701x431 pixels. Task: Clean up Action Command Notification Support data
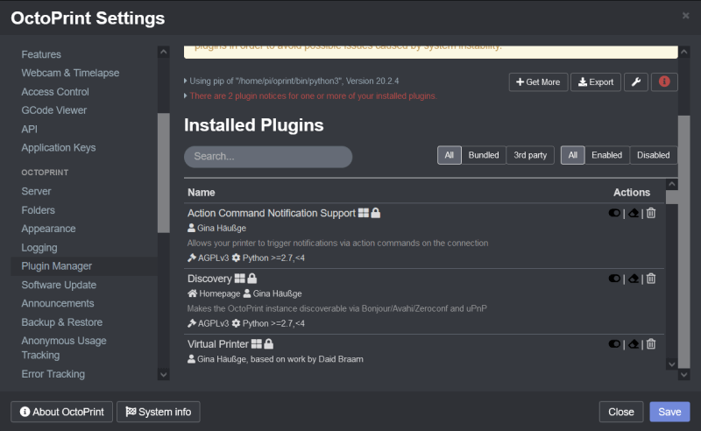pyautogui.click(x=634, y=213)
